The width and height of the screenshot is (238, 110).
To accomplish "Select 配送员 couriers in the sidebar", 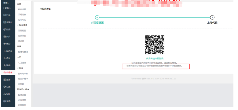I will [8, 51].
